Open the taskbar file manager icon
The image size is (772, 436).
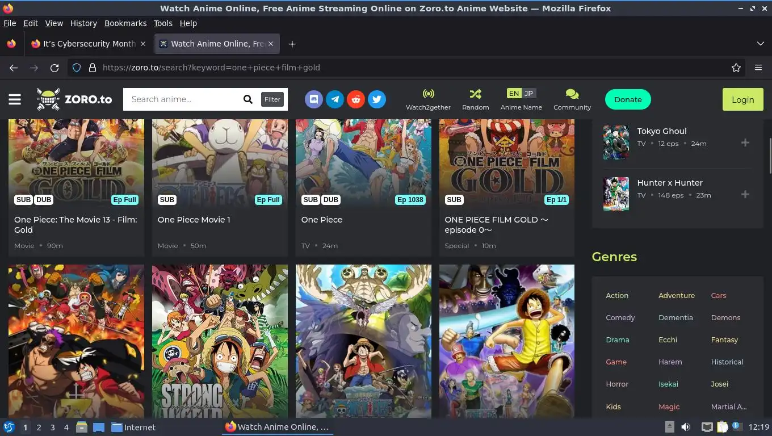pyautogui.click(x=82, y=427)
